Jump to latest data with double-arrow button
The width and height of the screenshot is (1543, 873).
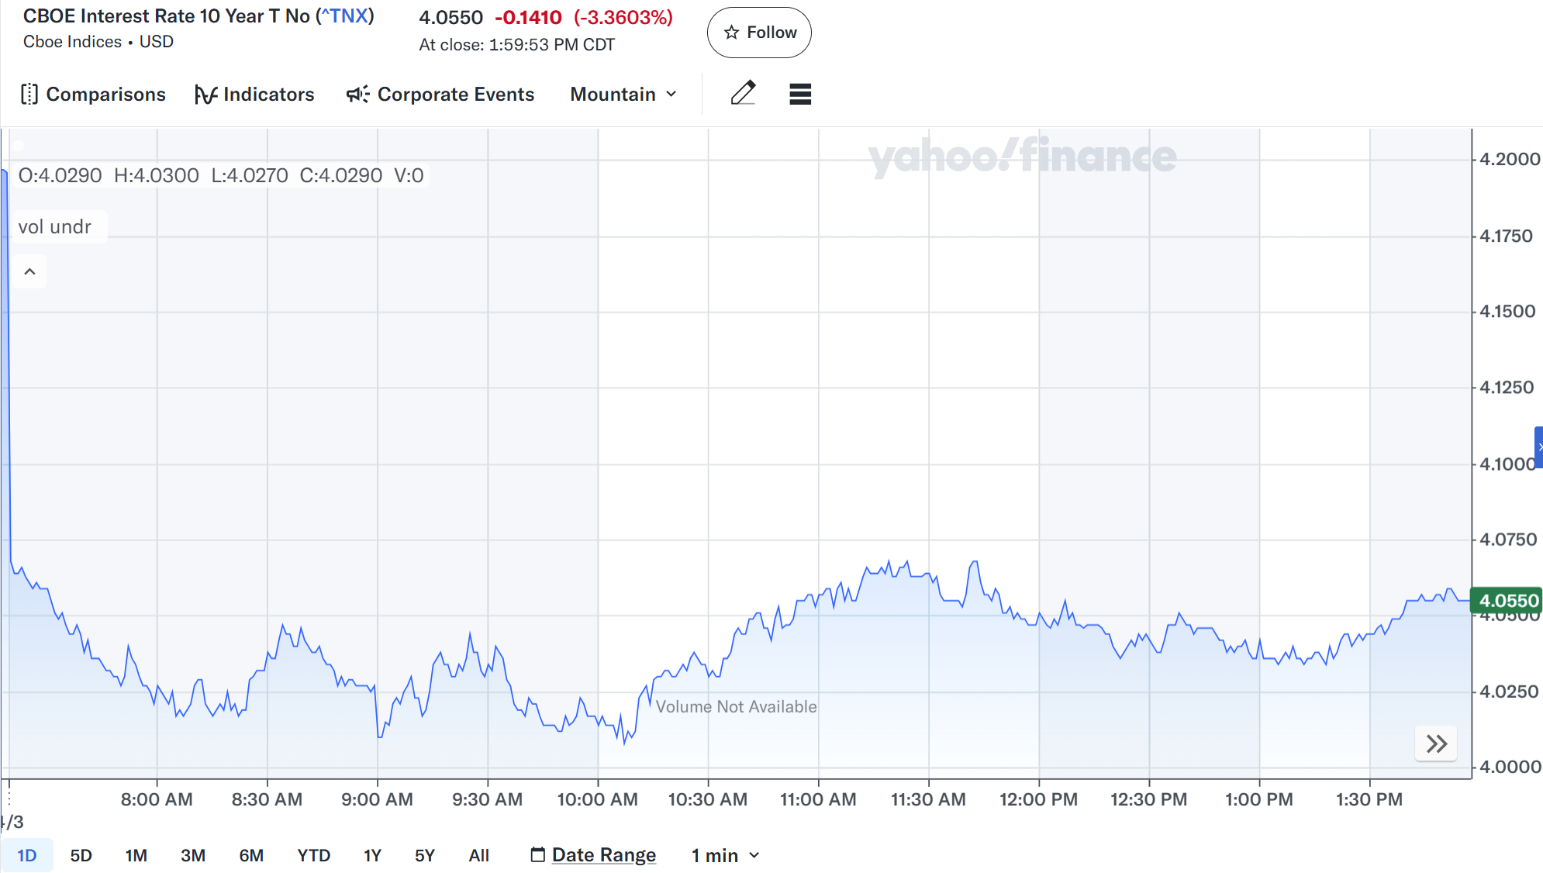click(x=1436, y=744)
